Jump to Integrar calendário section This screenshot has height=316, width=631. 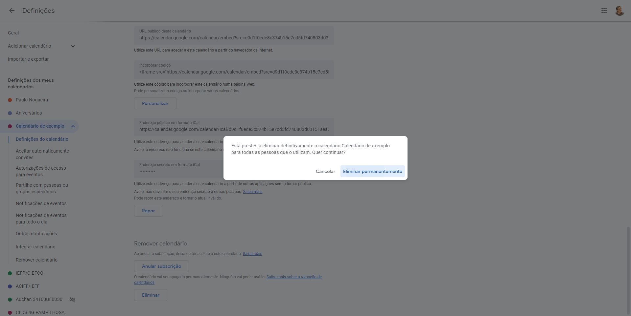point(35,247)
